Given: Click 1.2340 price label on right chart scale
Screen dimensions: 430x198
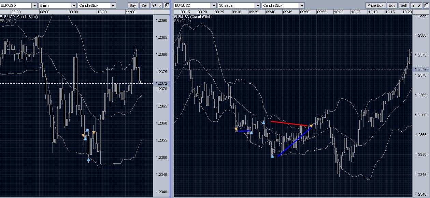Looking at the screenshot, I should 420,194.
